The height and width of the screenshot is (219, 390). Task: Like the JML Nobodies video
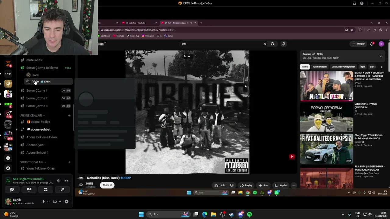(219, 185)
